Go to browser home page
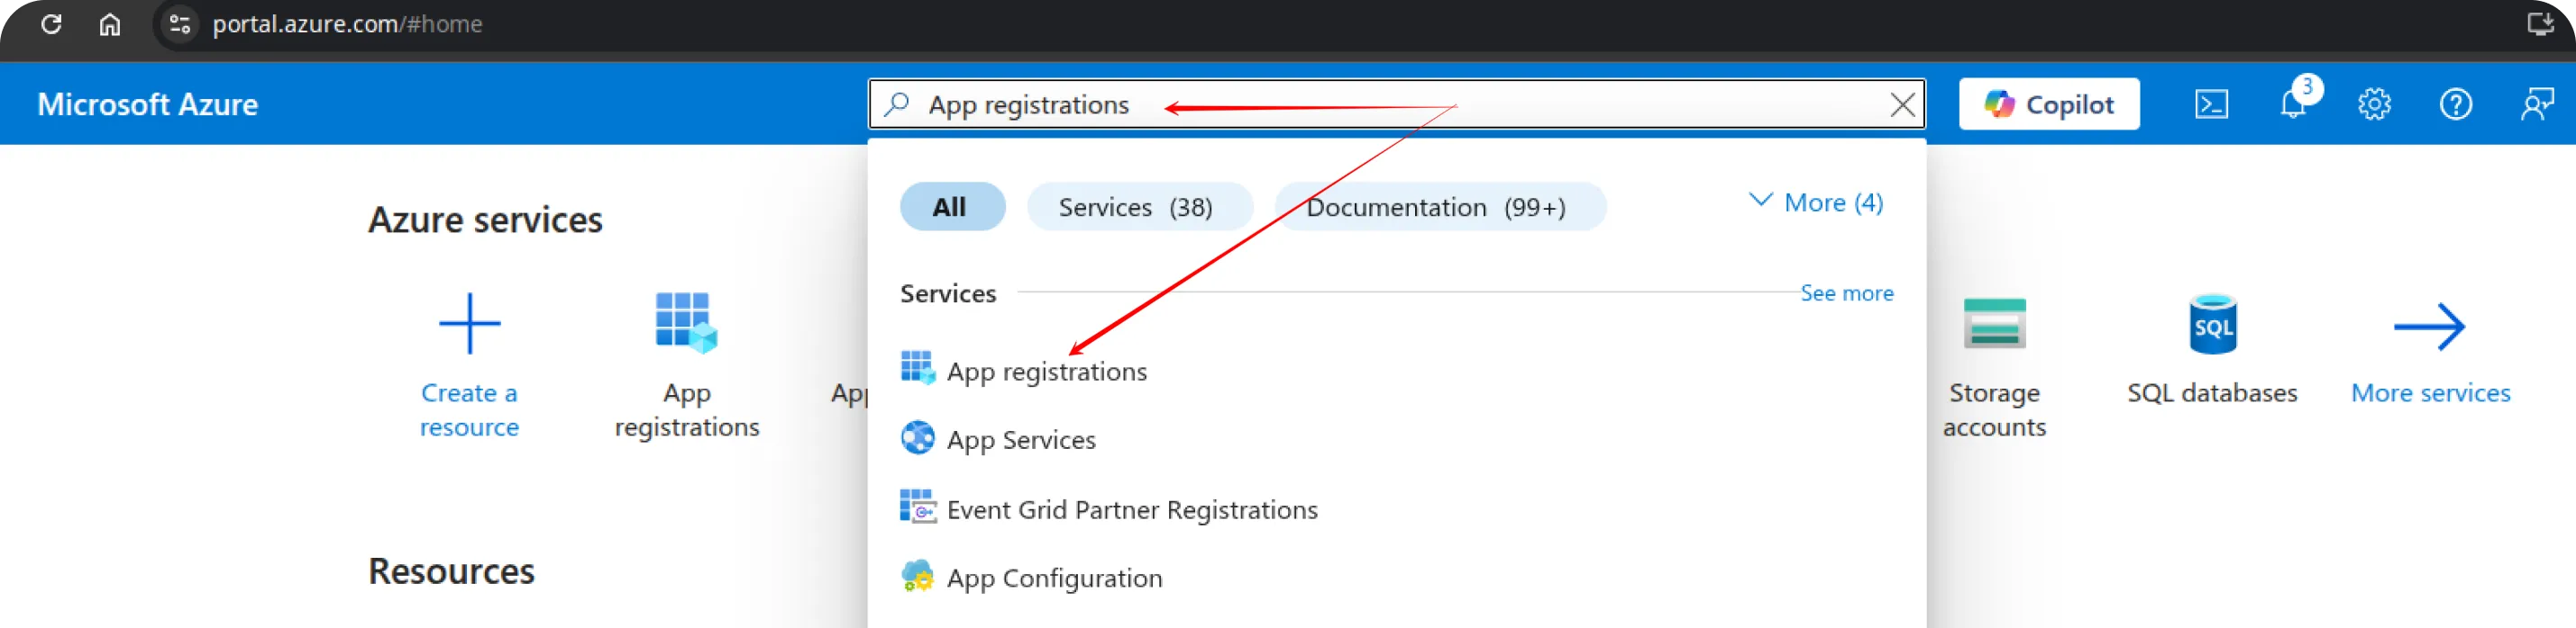Screen dimensions: 2576x628 (x=110, y=24)
